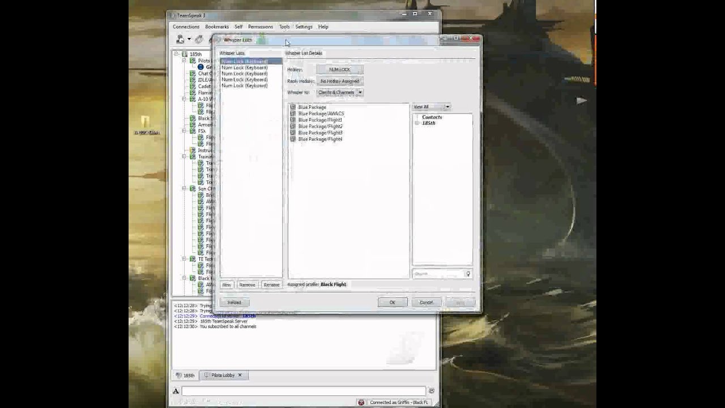The width and height of the screenshot is (725, 408).
Task: Collapse the Sqn channel node
Action: pos(184,189)
